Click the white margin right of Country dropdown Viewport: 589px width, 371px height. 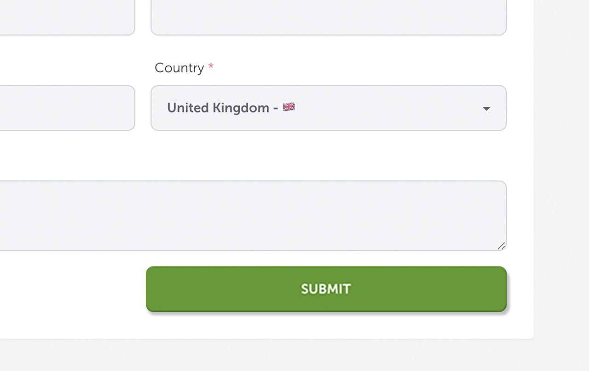point(520,108)
